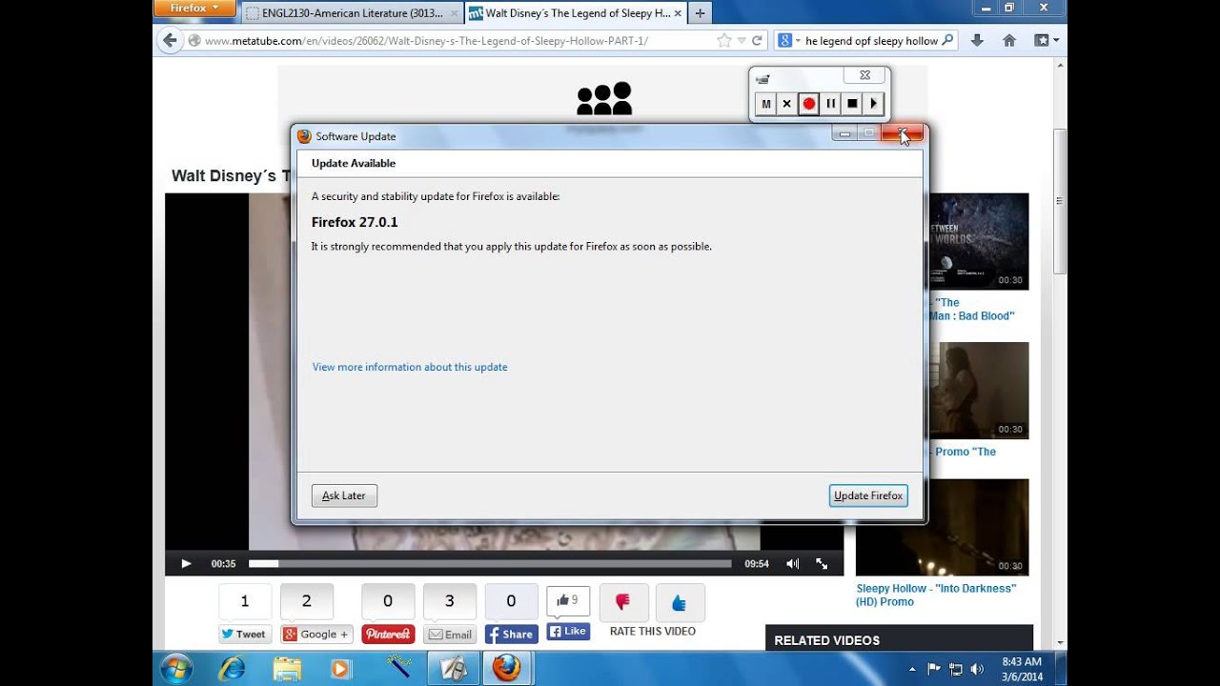Open the Windows Start button
The height and width of the screenshot is (686, 1220).
[176, 669]
